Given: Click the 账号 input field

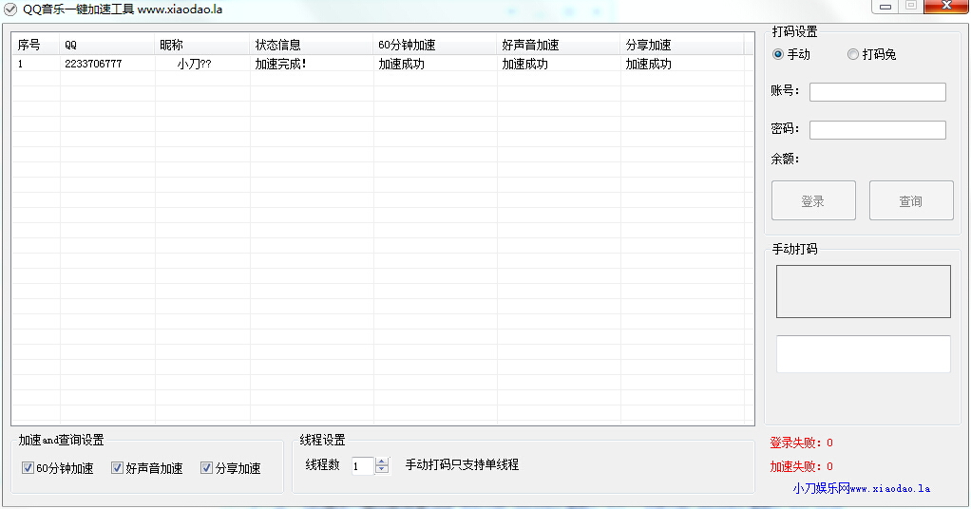Looking at the screenshot, I should (878, 92).
